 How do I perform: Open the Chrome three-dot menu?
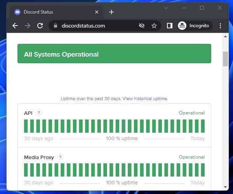pyautogui.click(x=220, y=26)
